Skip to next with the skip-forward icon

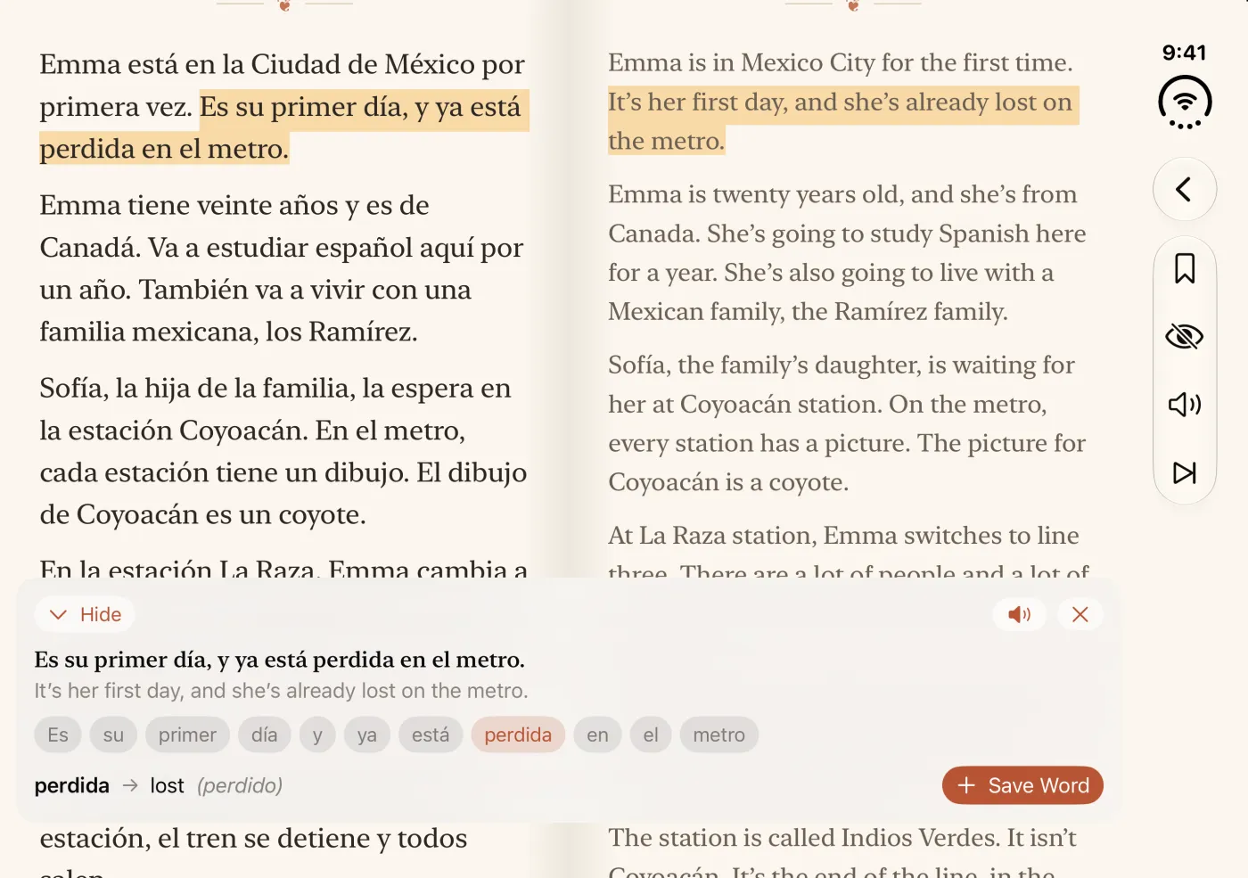tap(1184, 472)
